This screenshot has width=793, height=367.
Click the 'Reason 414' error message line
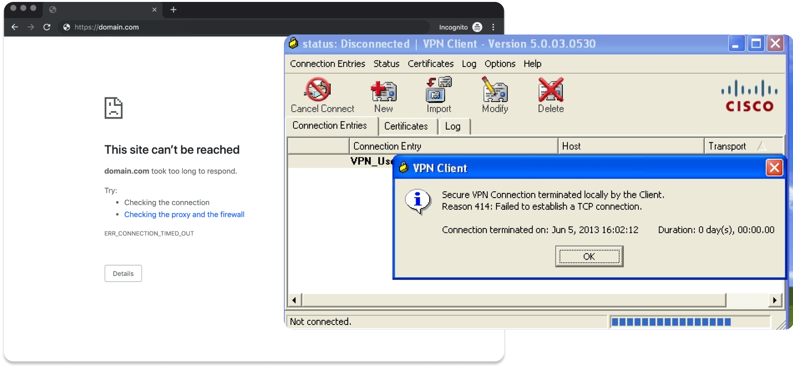[x=542, y=207]
